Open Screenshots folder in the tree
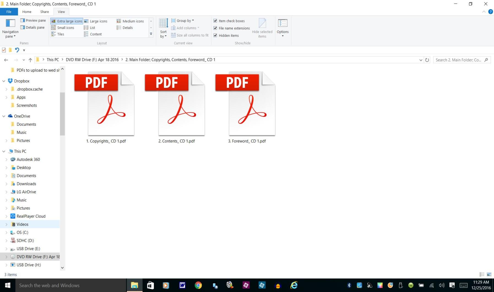494x292 pixels. tap(27, 105)
